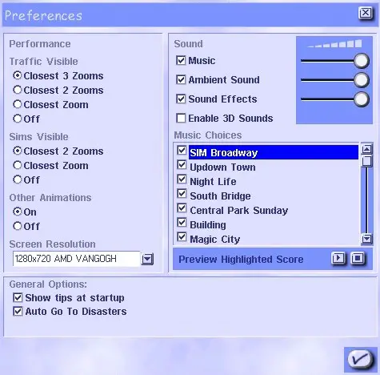Open the Screen Resolution dropdown arrow

click(147, 259)
